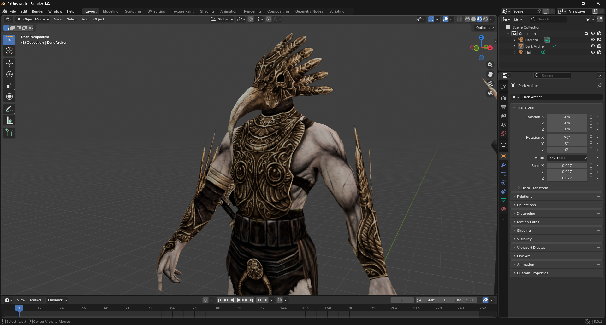Image resolution: width=606 pixels, height=325 pixels.
Task: Hide the Dark Archer object in outliner
Action: coord(593,46)
